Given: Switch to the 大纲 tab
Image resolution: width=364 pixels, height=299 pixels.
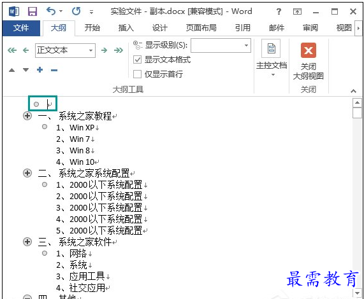Looking at the screenshot, I should [x=59, y=28].
